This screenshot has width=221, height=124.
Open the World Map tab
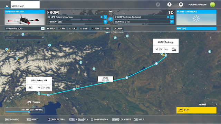point(25,4)
